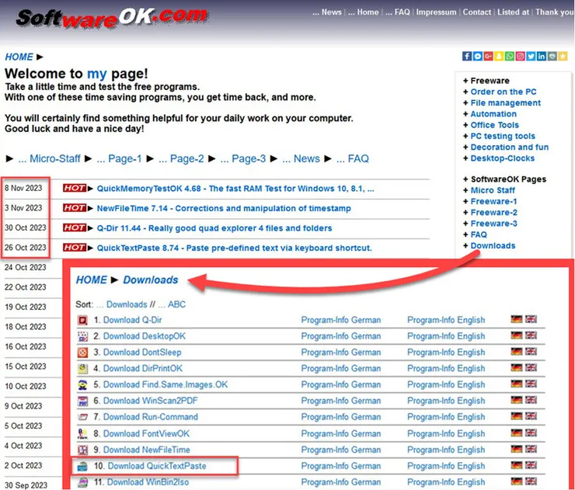Open File management category in sidebar
The height and width of the screenshot is (490, 575).
pyautogui.click(x=505, y=103)
